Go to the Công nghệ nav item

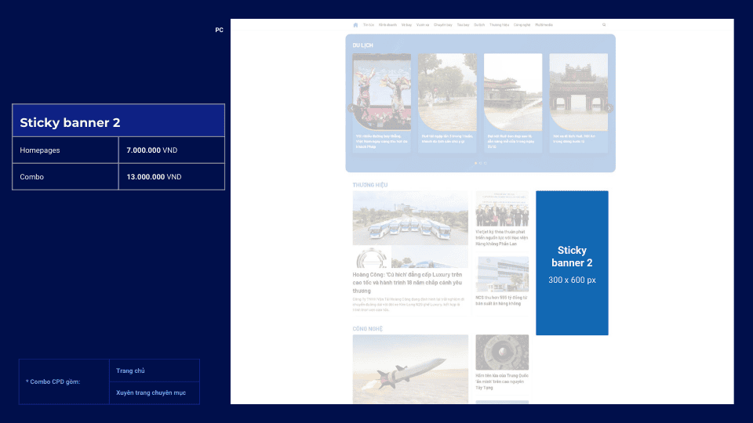tap(522, 25)
